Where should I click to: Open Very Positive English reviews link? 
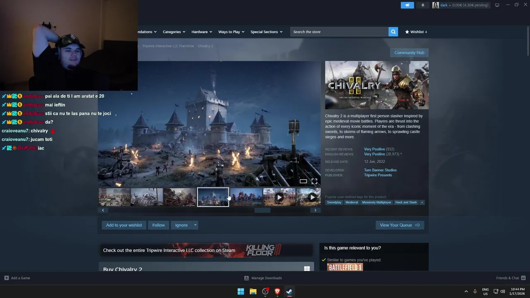tap(374, 154)
